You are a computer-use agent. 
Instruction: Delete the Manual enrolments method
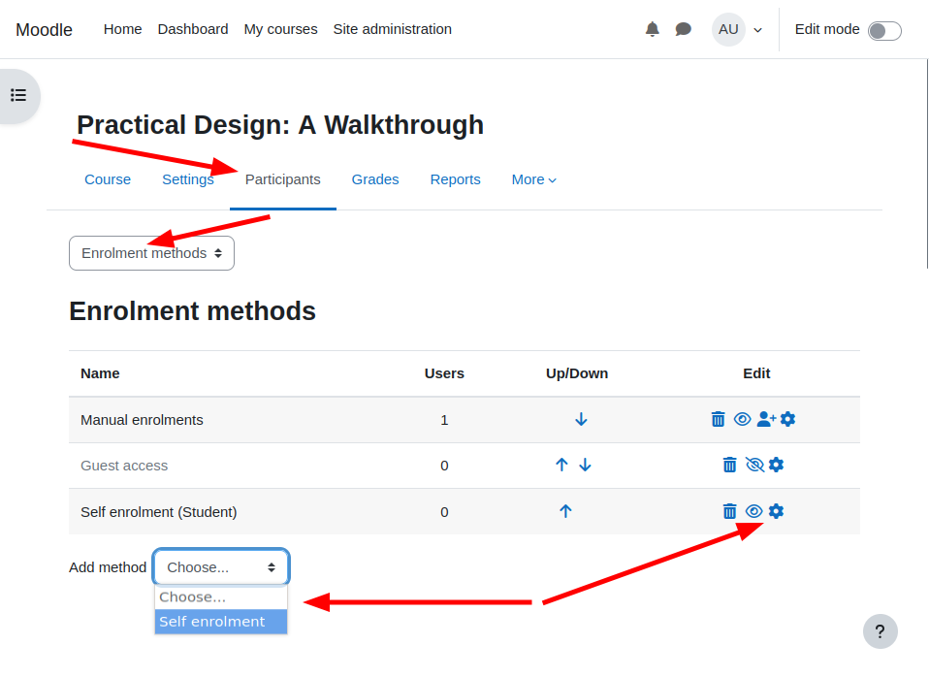718,419
